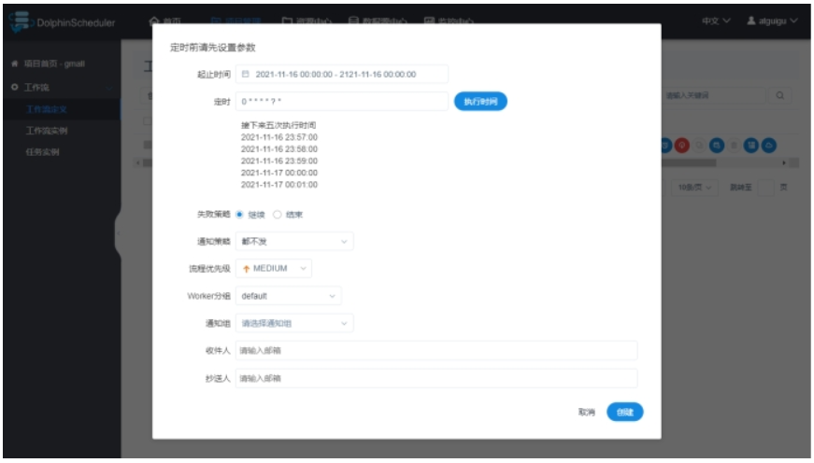This screenshot has width=814, height=463.
Task: Open the atguigu user menu
Action: (772, 21)
